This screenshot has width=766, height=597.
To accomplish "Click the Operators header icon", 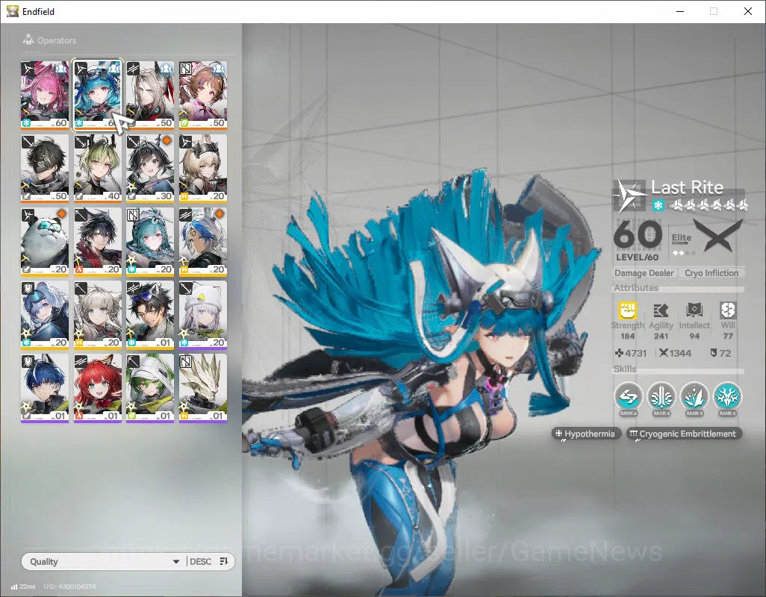I will pos(28,40).
